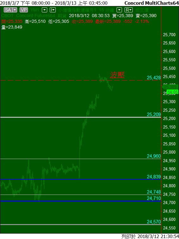This screenshot has height=239, width=179.
Task: Open the dropdown arrow beside SA
Action: pyautogui.click(x=15, y=10)
